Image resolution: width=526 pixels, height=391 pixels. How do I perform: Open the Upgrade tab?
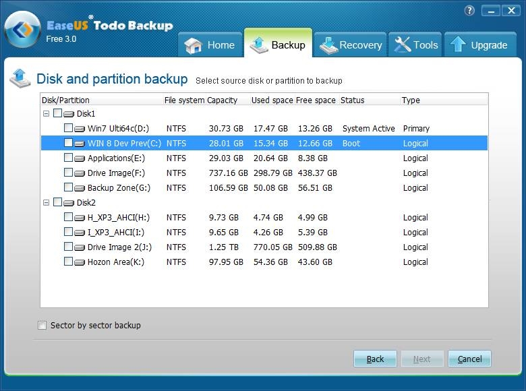click(480, 44)
